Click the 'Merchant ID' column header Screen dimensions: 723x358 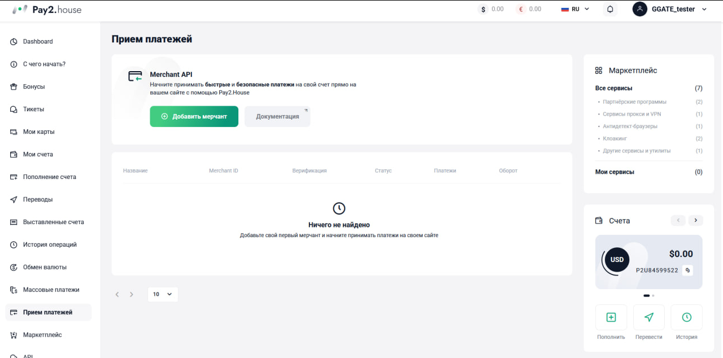224,171
